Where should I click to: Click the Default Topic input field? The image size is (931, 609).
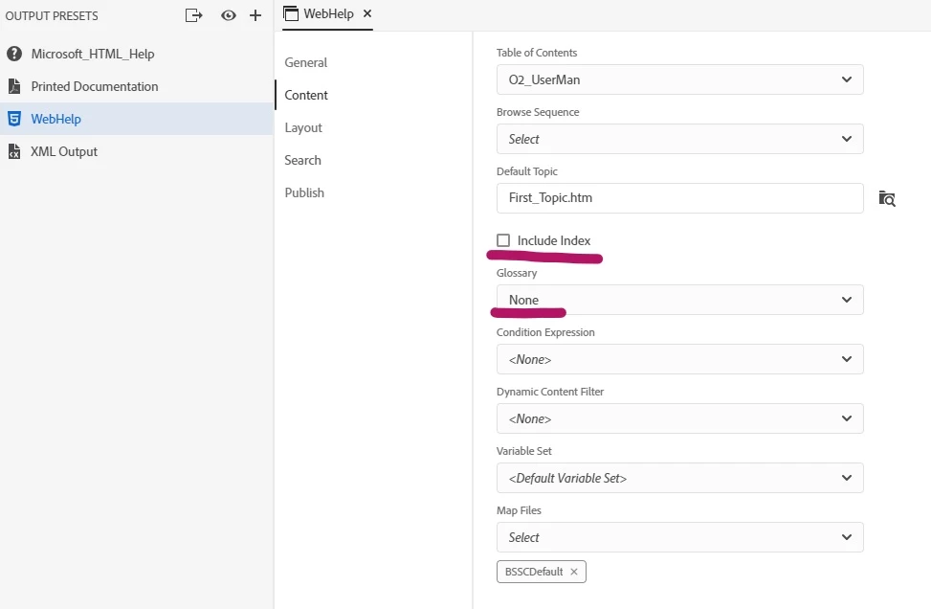tap(679, 198)
